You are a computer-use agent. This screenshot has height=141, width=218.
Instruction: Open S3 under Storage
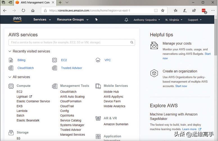[18, 138]
